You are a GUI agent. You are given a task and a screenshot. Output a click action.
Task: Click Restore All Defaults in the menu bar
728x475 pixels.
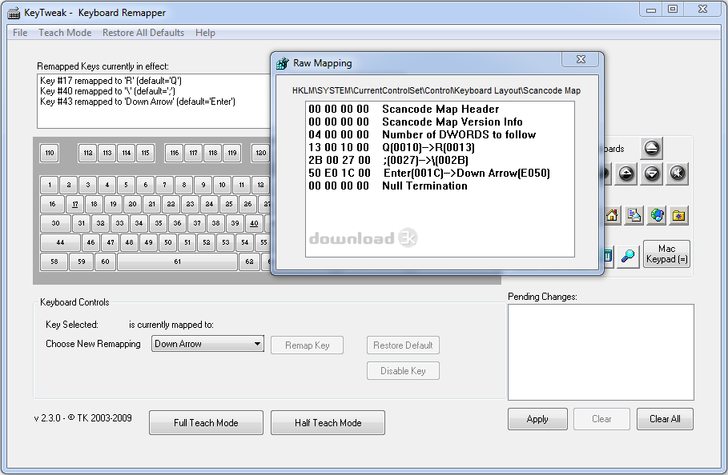click(143, 33)
